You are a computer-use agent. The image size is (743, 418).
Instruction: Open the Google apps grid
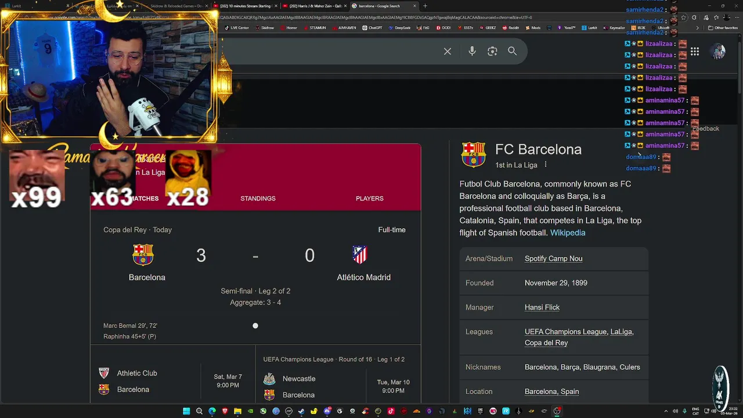point(695,51)
